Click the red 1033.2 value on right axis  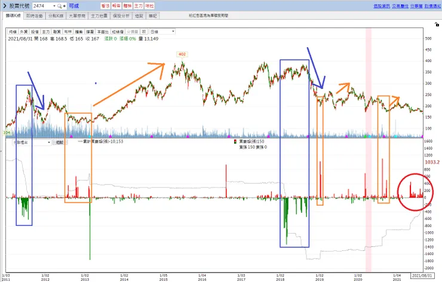[432, 162]
